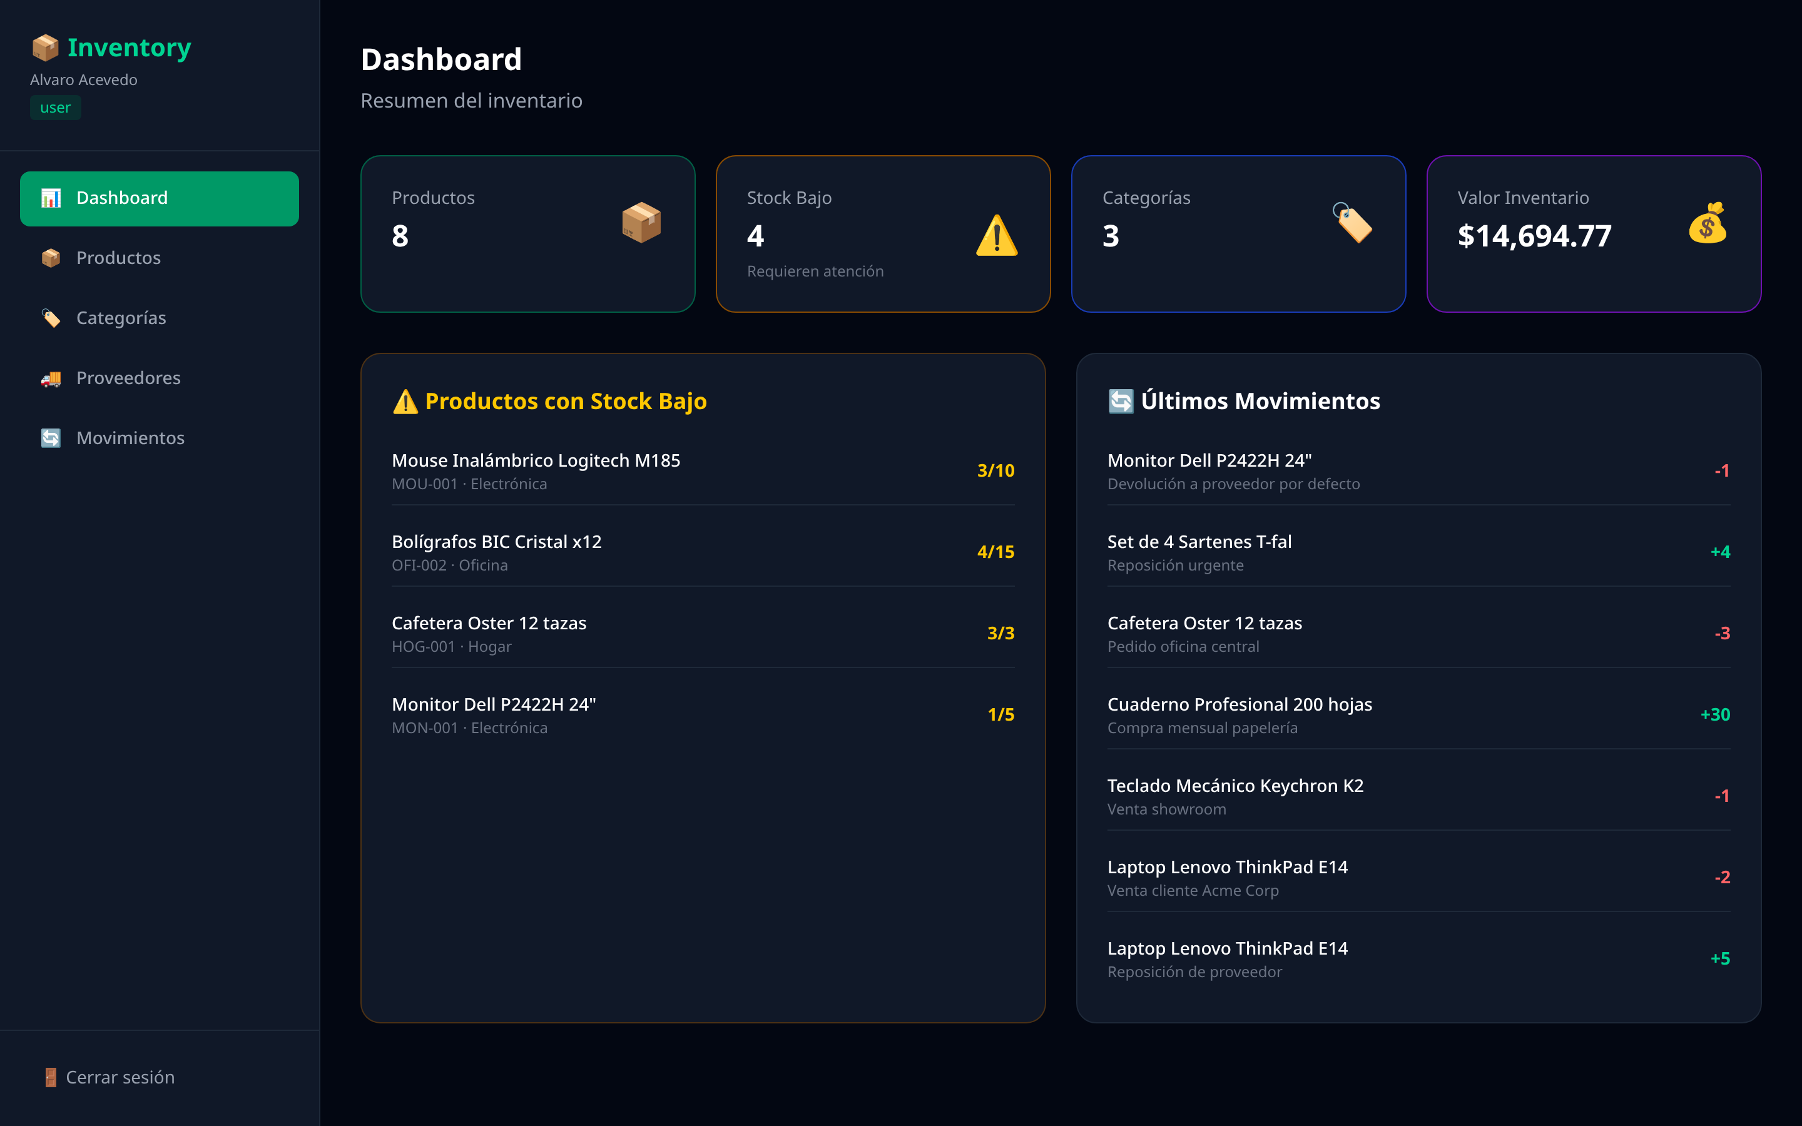Select Cafetera Oster 12 tazas low-stock row

703,634
